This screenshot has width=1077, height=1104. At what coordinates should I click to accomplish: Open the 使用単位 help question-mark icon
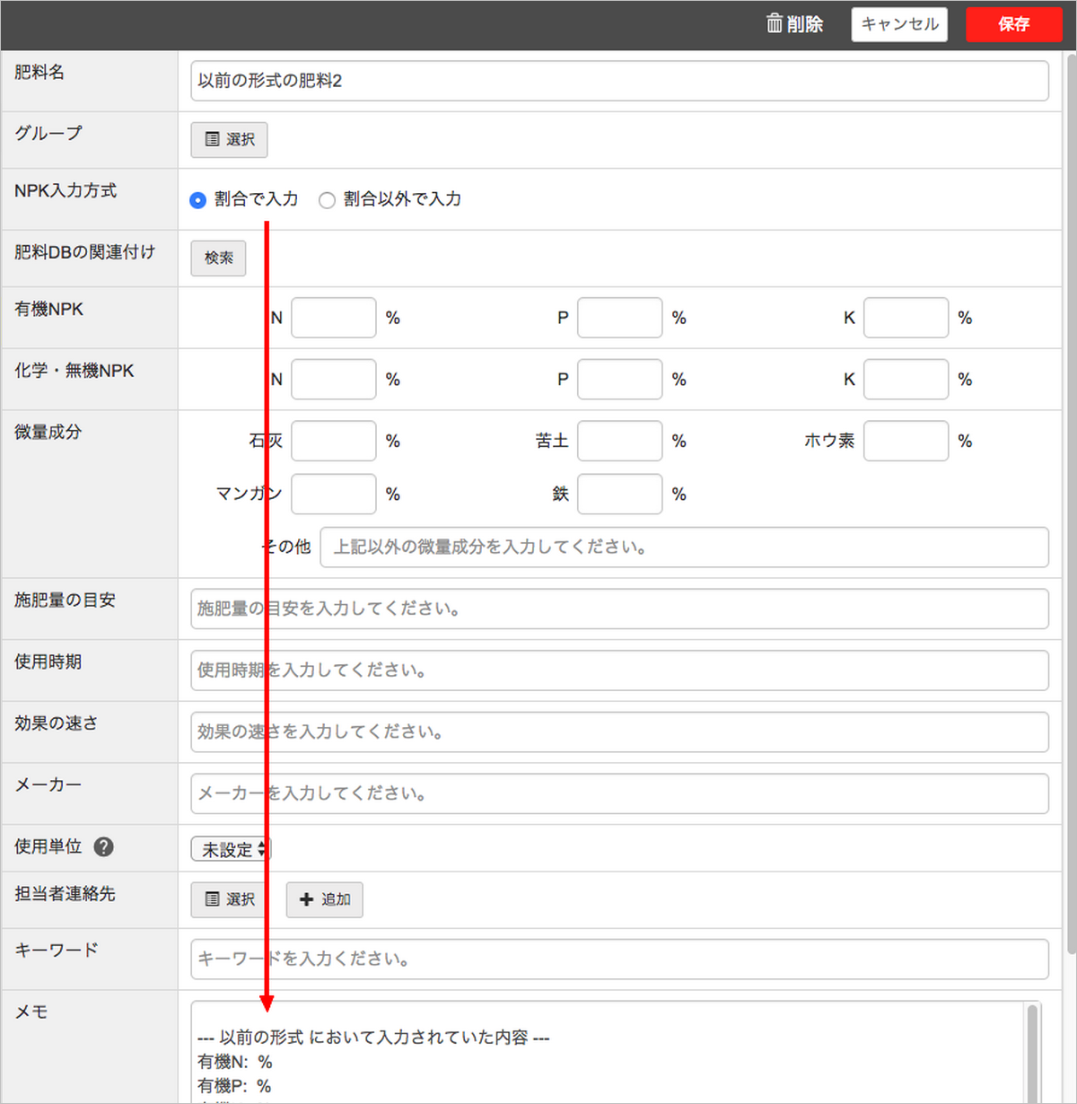pos(104,846)
